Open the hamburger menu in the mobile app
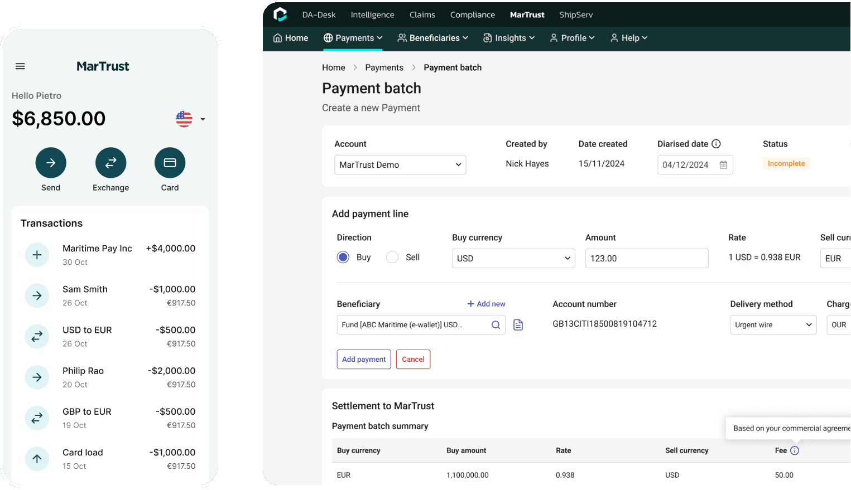This screenshot has width=851, height=490. [20, 66]
